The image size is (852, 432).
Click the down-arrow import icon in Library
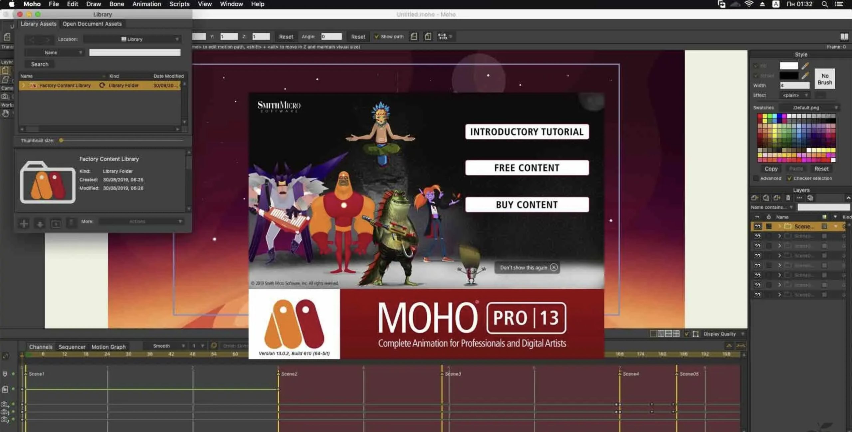pos(40,223)
